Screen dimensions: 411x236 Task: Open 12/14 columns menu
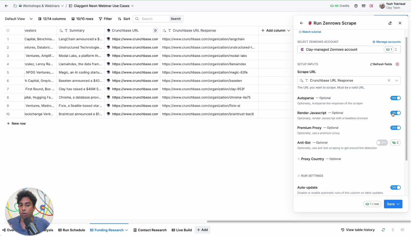click(52, 19)
